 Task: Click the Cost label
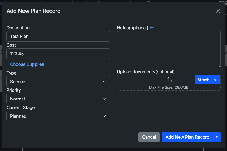tap(11, 45)
